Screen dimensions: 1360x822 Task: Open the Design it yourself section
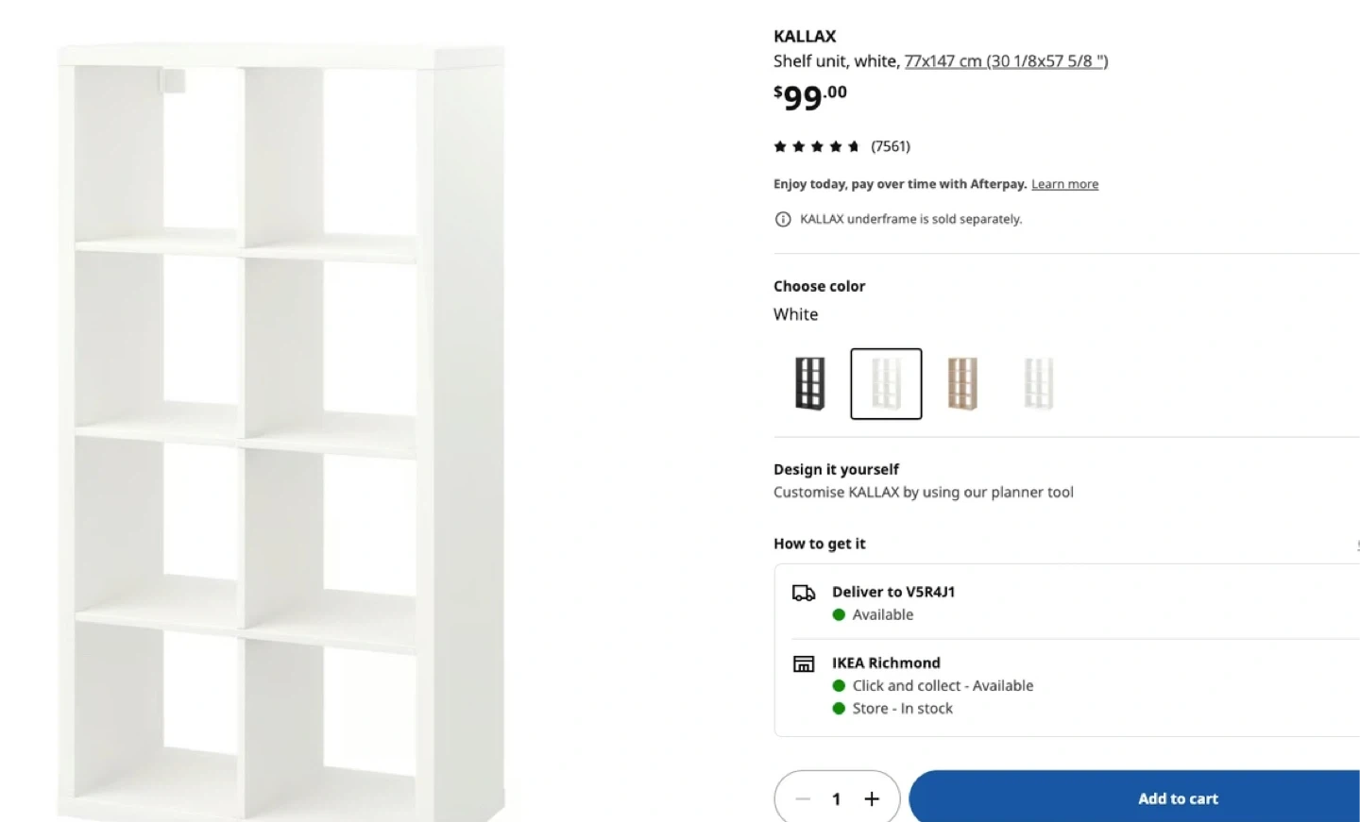(836, 469)
